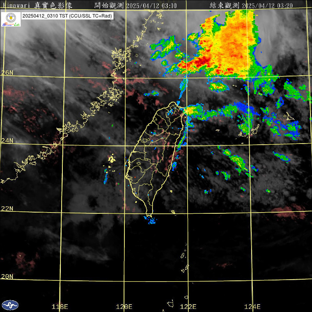
Task: Click the island outline near 121.5E bottom edge
Action: (x=170, y=303)
